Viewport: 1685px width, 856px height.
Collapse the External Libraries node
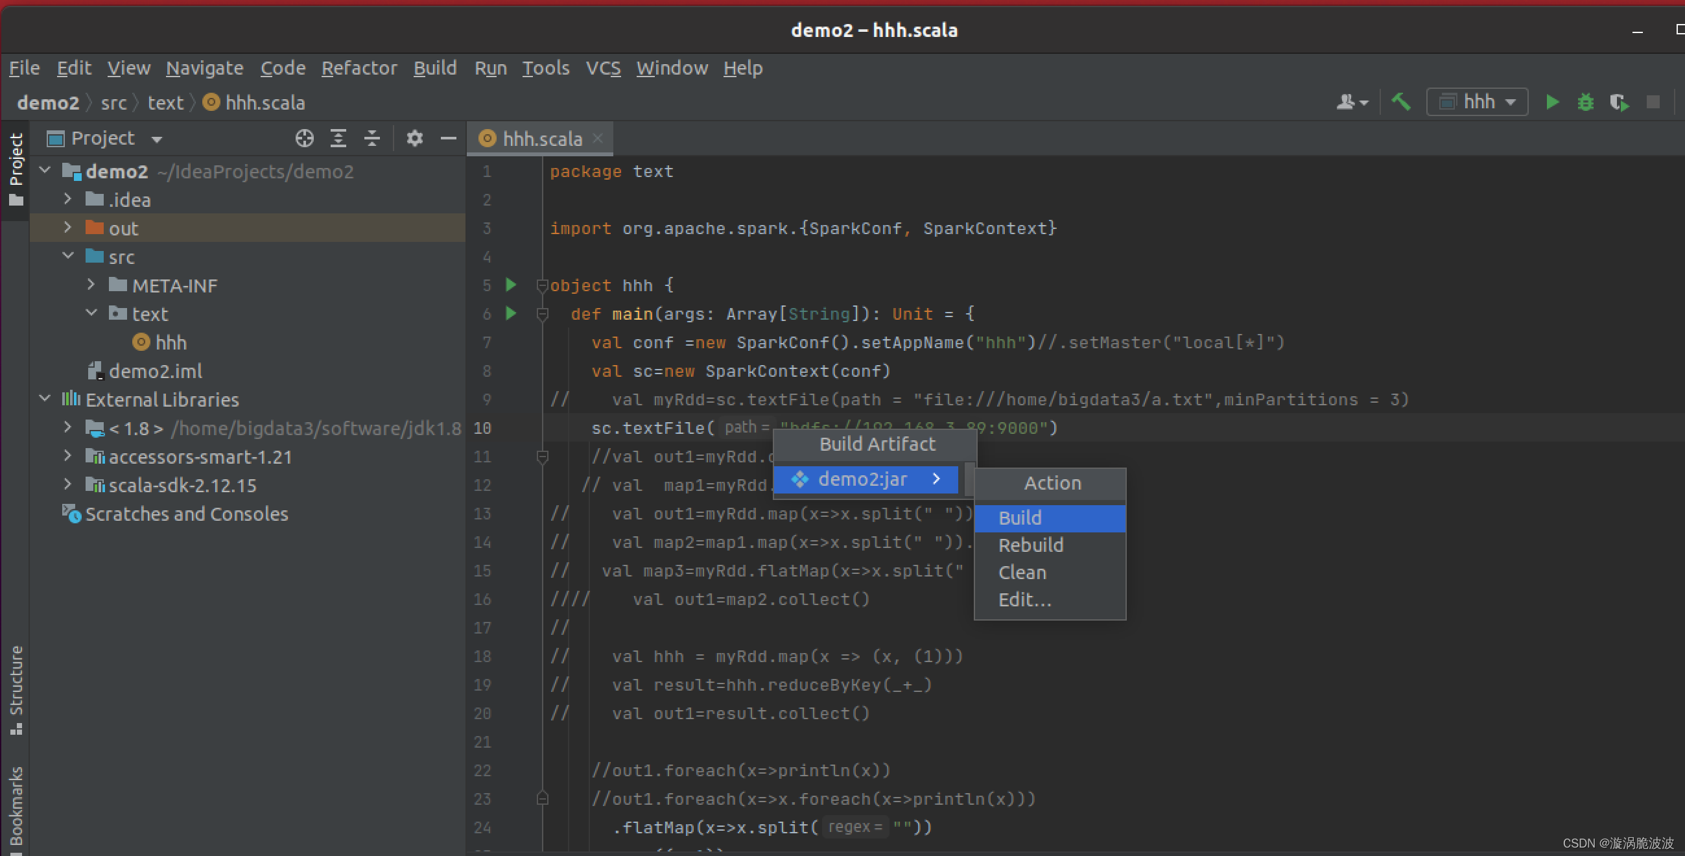(x=45, y=399)
